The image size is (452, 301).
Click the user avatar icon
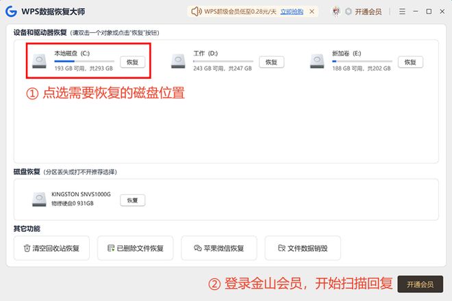pos(336,12)
